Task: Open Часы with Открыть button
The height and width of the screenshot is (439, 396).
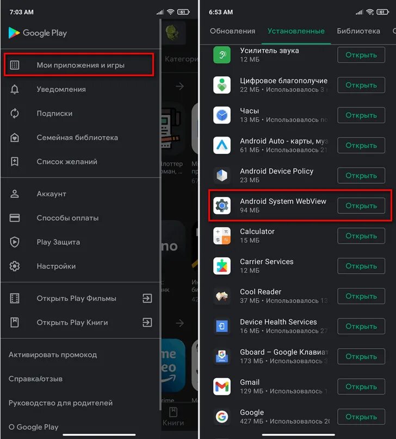Action: tap(361, 115)
